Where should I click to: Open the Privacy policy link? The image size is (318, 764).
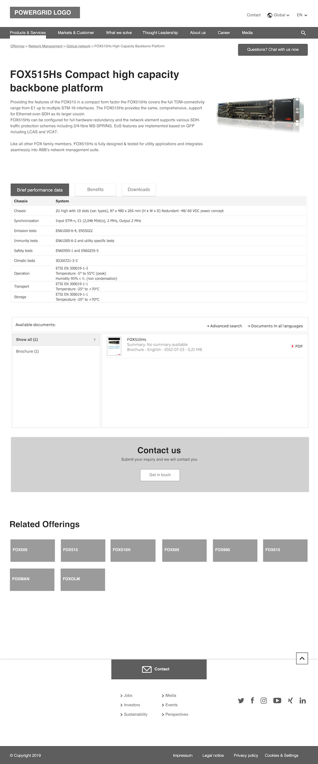[x=246, y=756]
